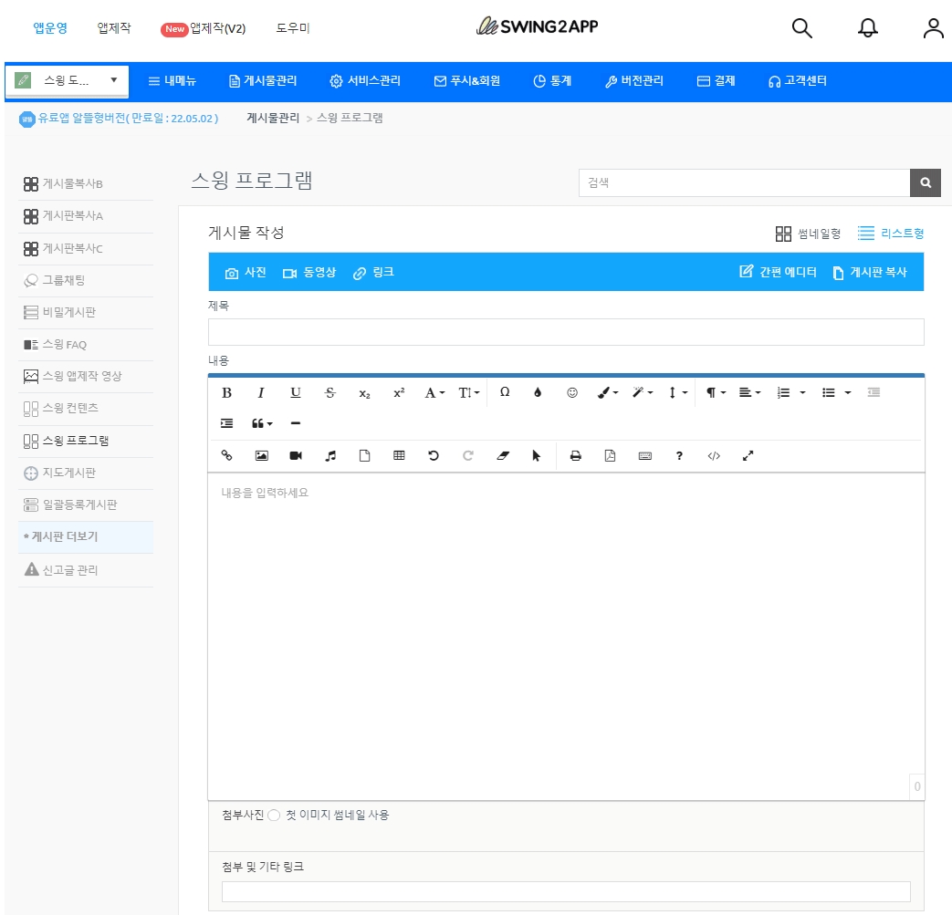This screenshot has height=915, width=952.
Task: Open the font family dropdown
Action: tap(434, 393)
